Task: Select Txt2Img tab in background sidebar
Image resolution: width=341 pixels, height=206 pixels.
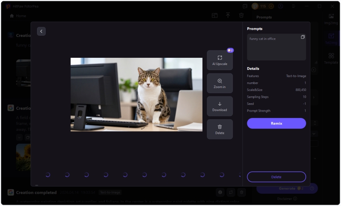Action: pyautogui.click(x=331, y=39)
